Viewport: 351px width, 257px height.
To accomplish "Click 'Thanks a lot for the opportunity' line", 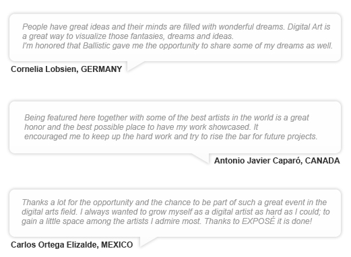I will coord(174,203).
